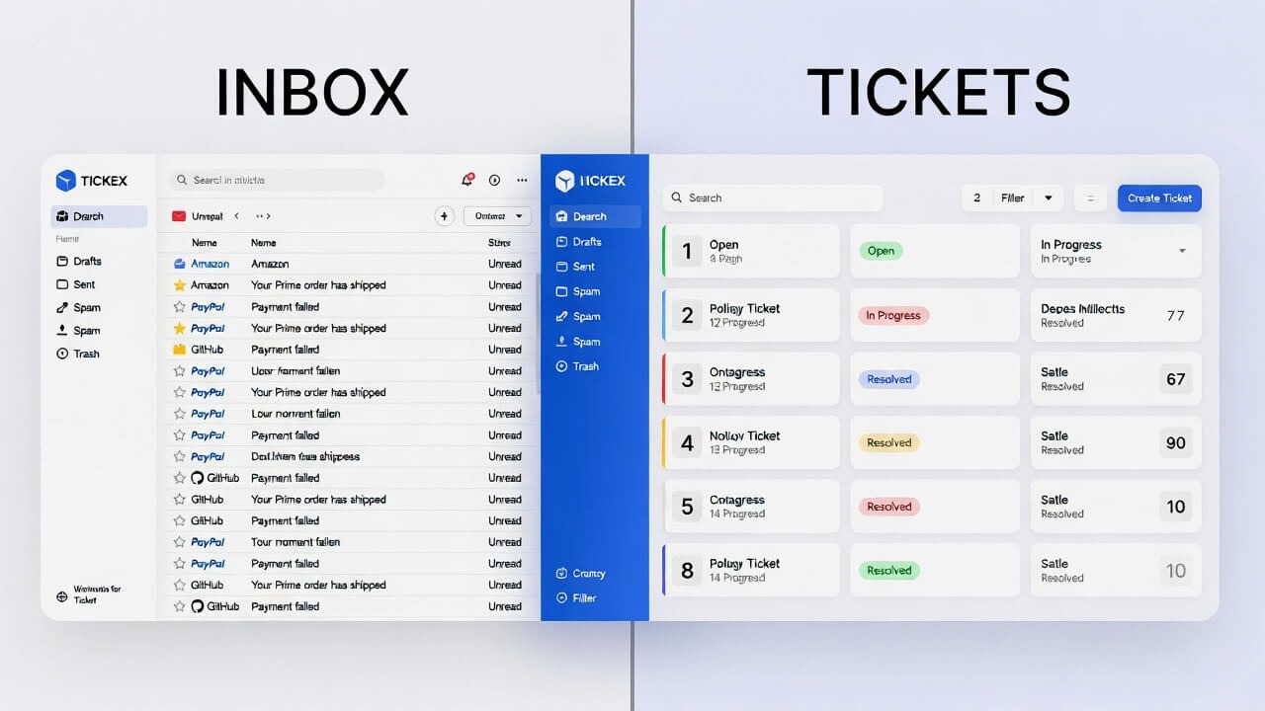Click the Create Ticket button
1265x711 pixels.
click(x=1159, y=197)
